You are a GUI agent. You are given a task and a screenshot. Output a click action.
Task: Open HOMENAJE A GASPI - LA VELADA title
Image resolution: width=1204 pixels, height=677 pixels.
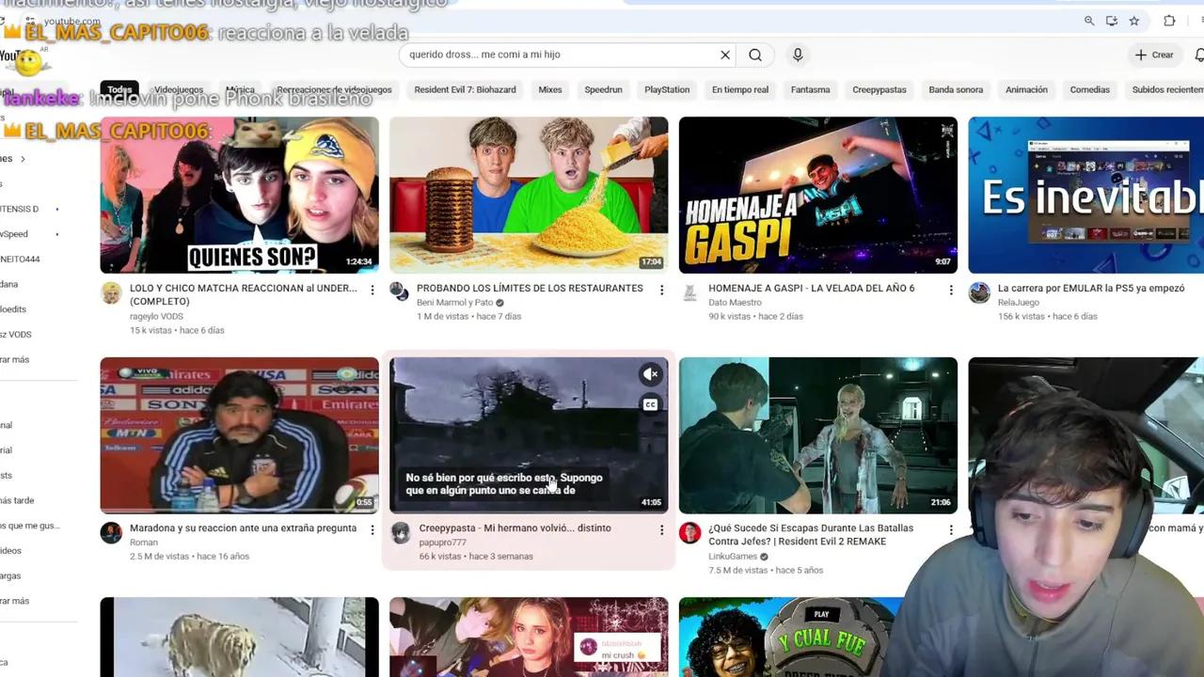(x=811, y=289)
